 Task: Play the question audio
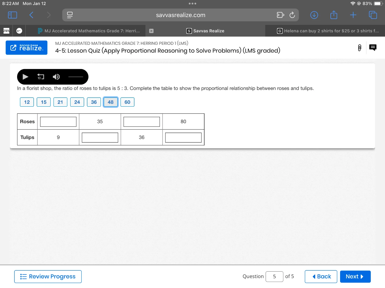click(25, 77)
